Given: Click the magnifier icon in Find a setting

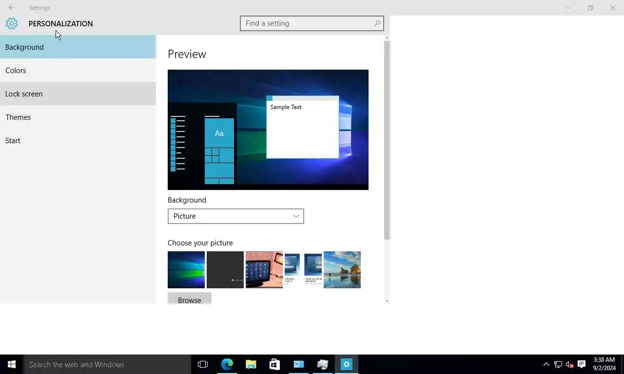Looking at the screenshot, I should pyautogui.click(x=377, y=23).
